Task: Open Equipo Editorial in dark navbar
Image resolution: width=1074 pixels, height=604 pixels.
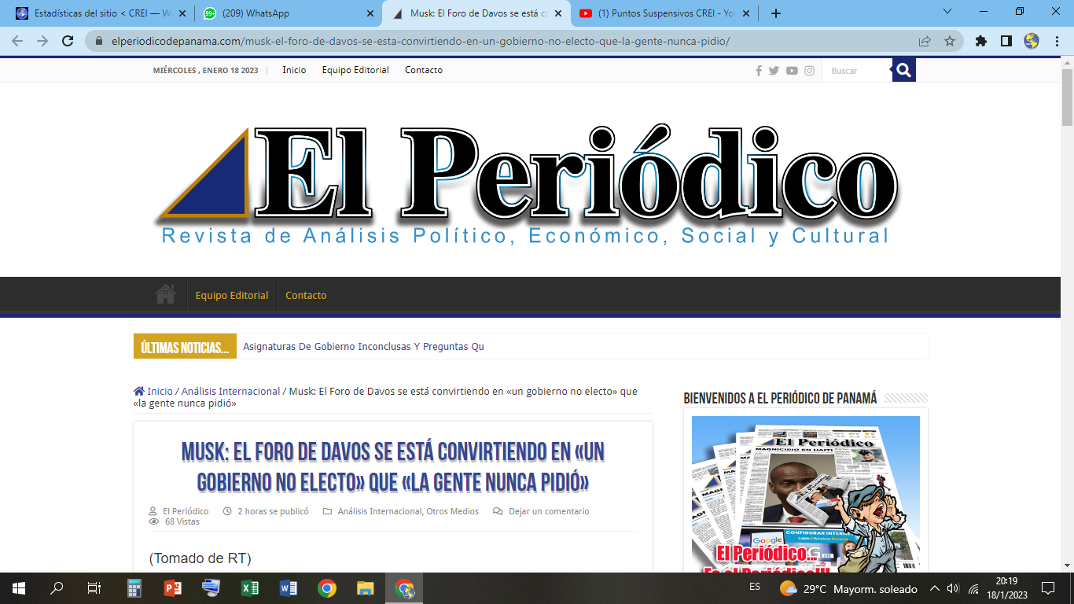Action: [232, 295]
